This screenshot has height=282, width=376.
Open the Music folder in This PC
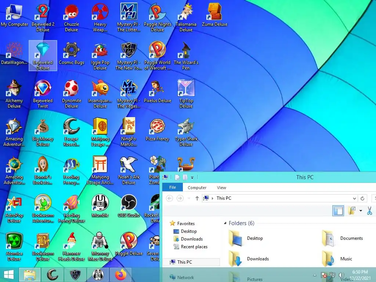[337, 259]
